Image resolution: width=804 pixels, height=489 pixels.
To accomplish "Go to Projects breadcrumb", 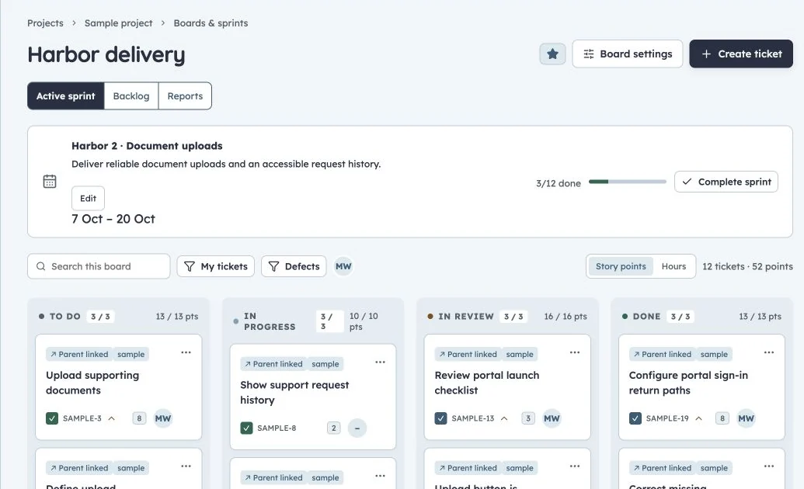I will pyautogui.click(x=45, y=23).
